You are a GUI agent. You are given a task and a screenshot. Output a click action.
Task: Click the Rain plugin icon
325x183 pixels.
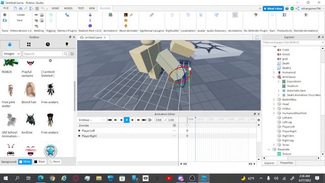point(272,15)
